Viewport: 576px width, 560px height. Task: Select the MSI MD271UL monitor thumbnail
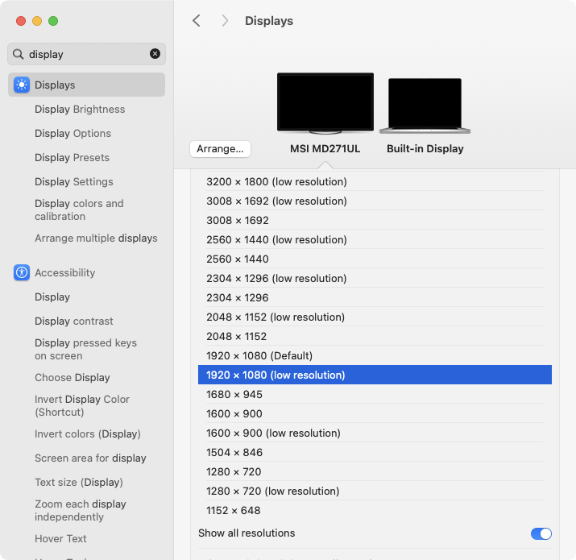[325, 103]
